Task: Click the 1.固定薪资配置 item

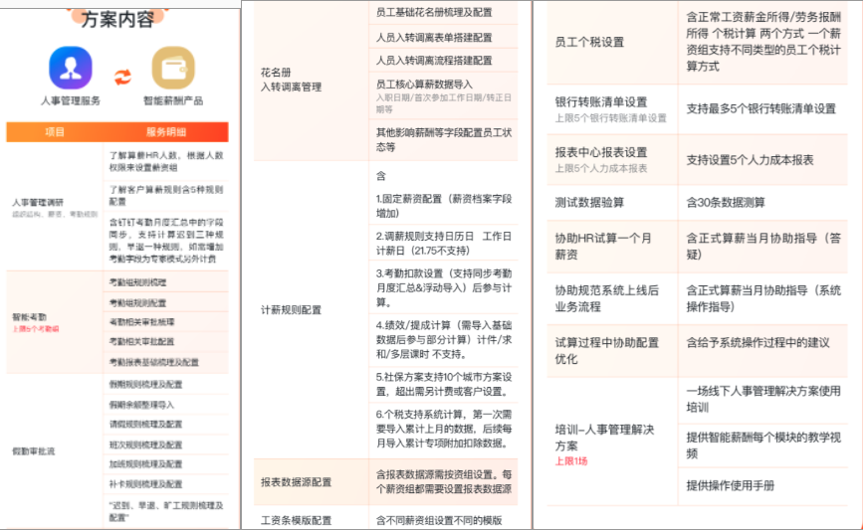Action: pos(444,206)
